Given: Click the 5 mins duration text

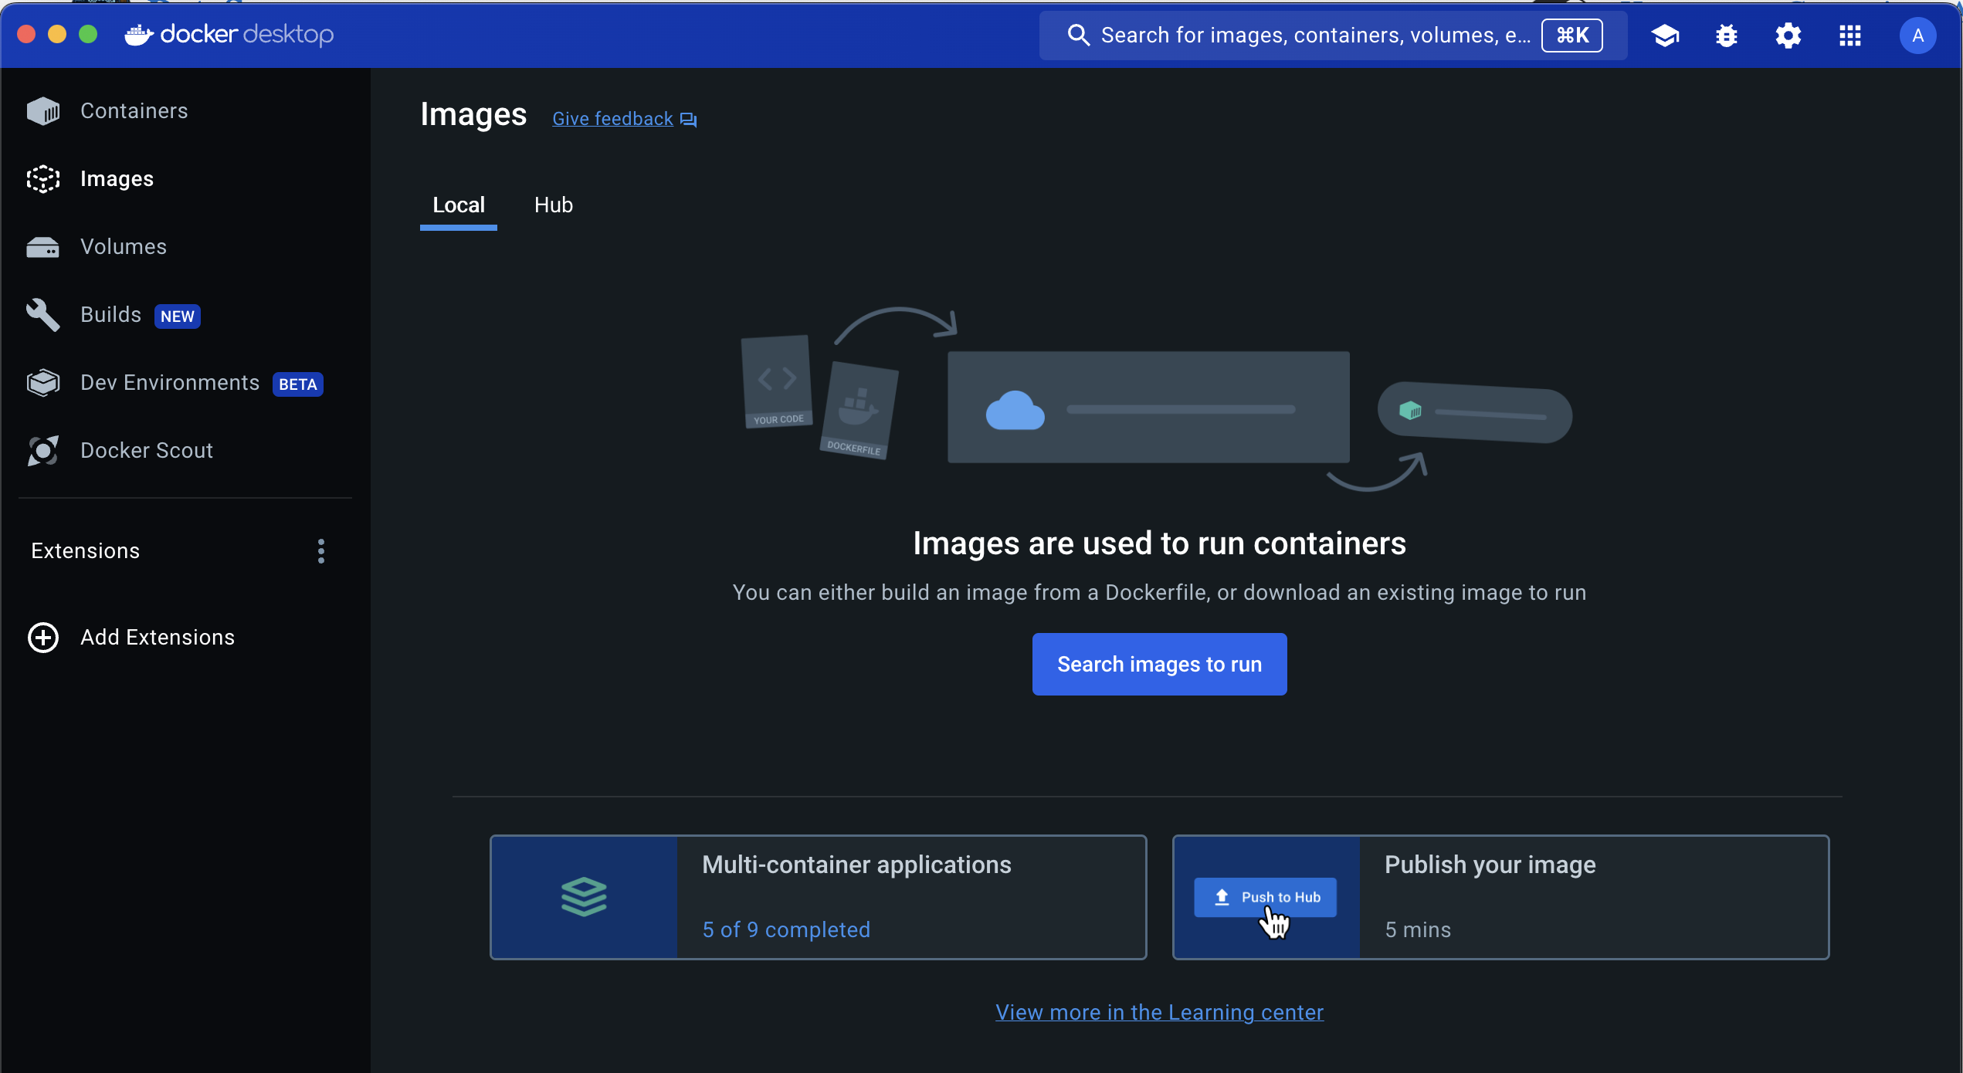Looking at the screenshot, I should point(1418,929).
